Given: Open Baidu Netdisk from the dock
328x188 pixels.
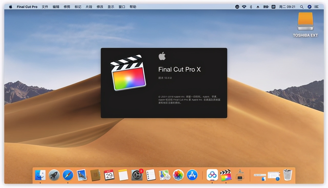Looking at the screenshot, I should pos(212,175).
